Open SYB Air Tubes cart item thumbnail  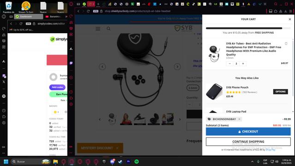click(214, 53)
